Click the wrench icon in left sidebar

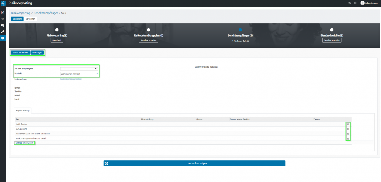tap(3, 31)
